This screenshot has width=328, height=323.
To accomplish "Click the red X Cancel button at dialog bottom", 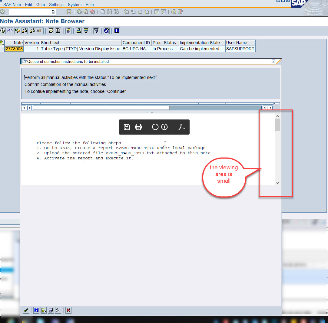I will point(68,310).
